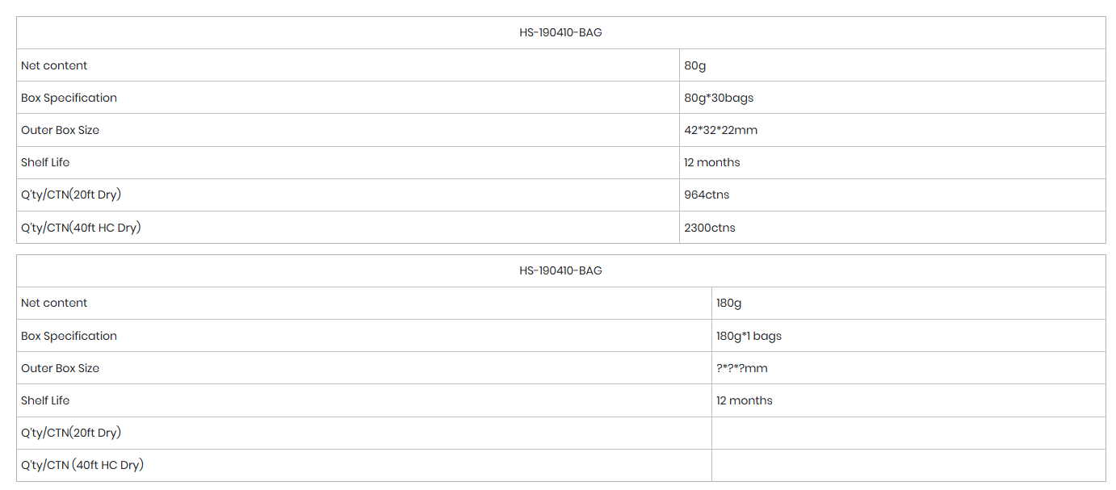Click Shelf Life label in first table
The image size is (1116, 490).
(45, 162)
